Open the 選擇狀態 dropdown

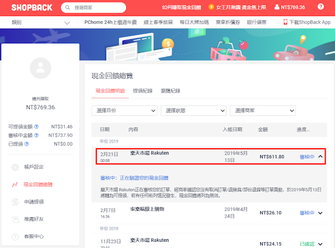click(194, 111)
